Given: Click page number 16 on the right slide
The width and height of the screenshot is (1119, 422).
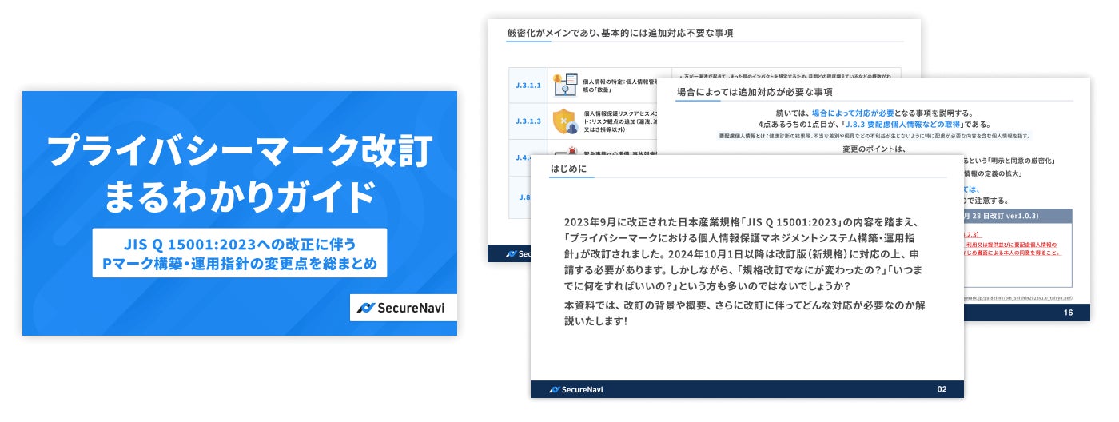Looking at the screenshot, I should tap(1068, 313).
